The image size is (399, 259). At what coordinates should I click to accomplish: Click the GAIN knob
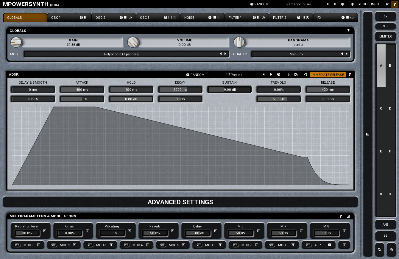coord(16,42)
